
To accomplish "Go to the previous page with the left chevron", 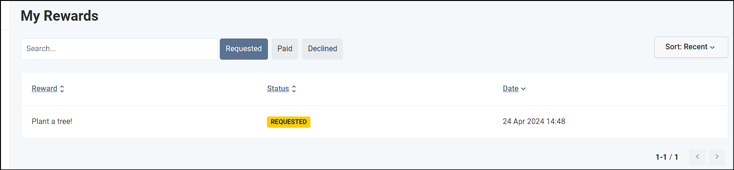I will (698, 157).
